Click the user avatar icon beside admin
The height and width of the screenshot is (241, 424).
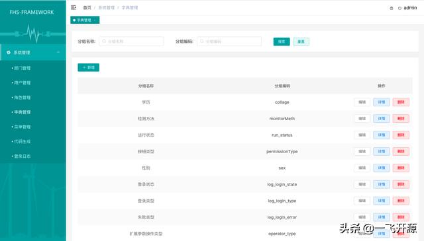click(x=399, y=8)
